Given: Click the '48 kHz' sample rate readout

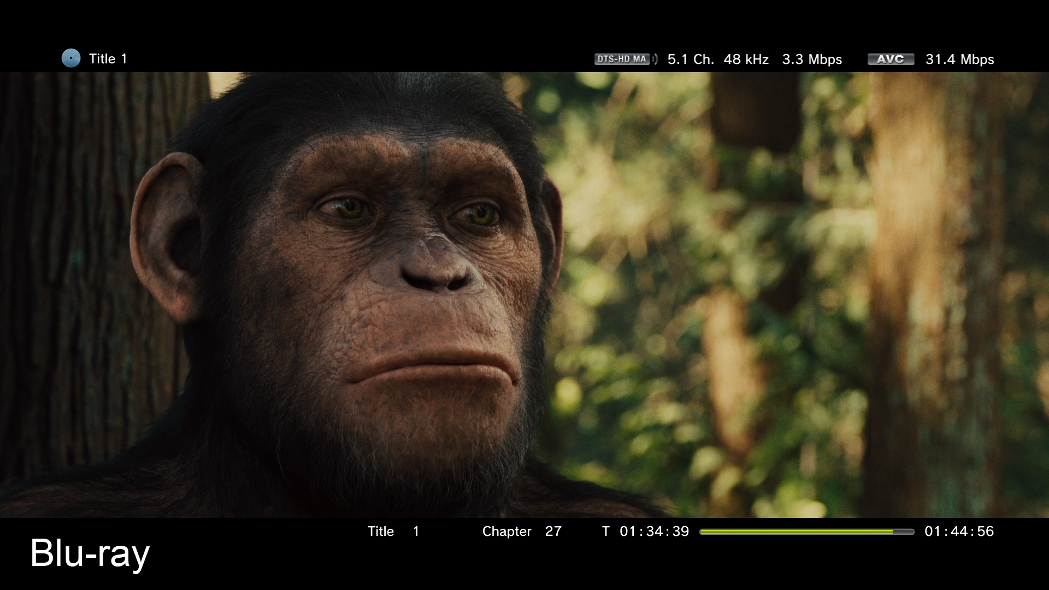Looking at the screenshot, I should click(x=746, y=60).
